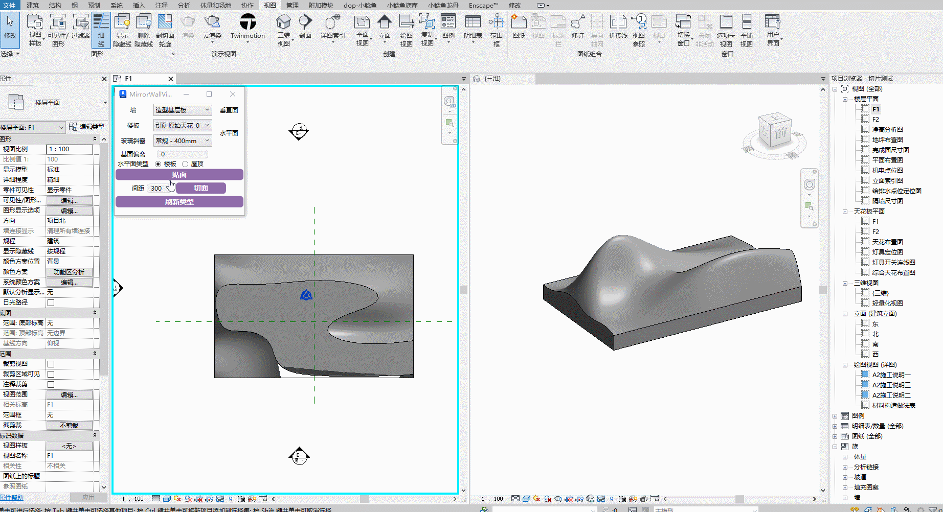This screenshot has height=512, width=943.
Task: Collapse the 天花板平面 tree node
Action: click(x=845, y=212)
